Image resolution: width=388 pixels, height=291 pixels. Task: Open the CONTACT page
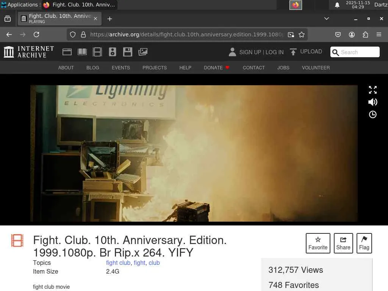click(253, 68)
